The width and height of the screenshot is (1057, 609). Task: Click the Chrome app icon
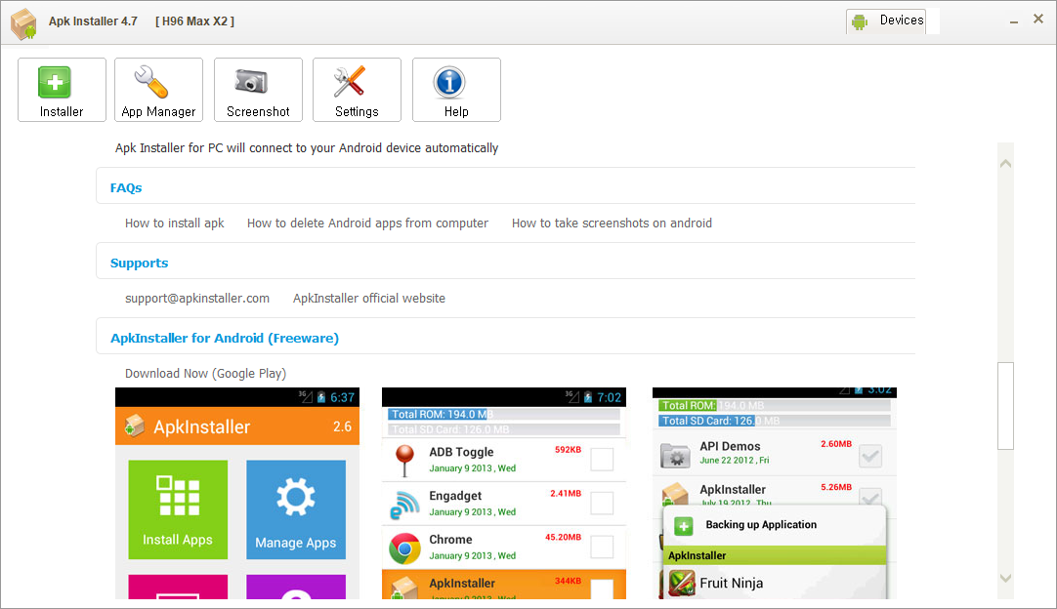pos(404,548)
